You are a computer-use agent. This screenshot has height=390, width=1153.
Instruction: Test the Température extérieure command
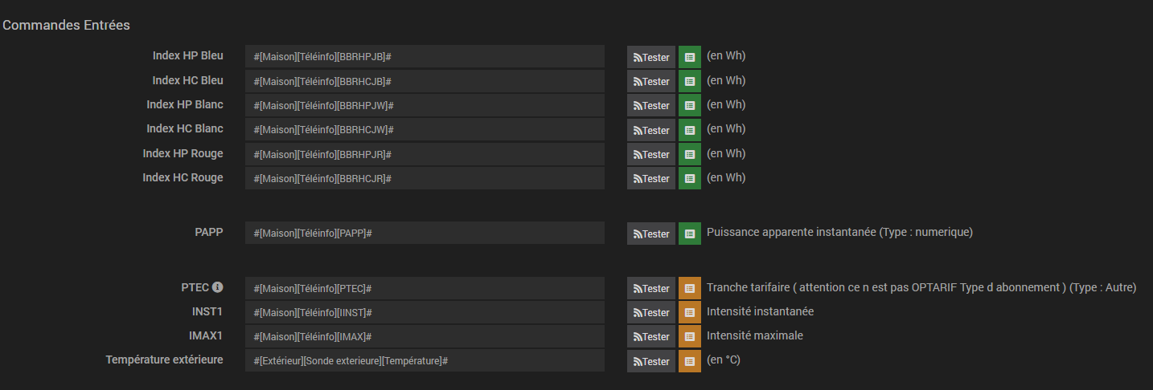(651, 361)
